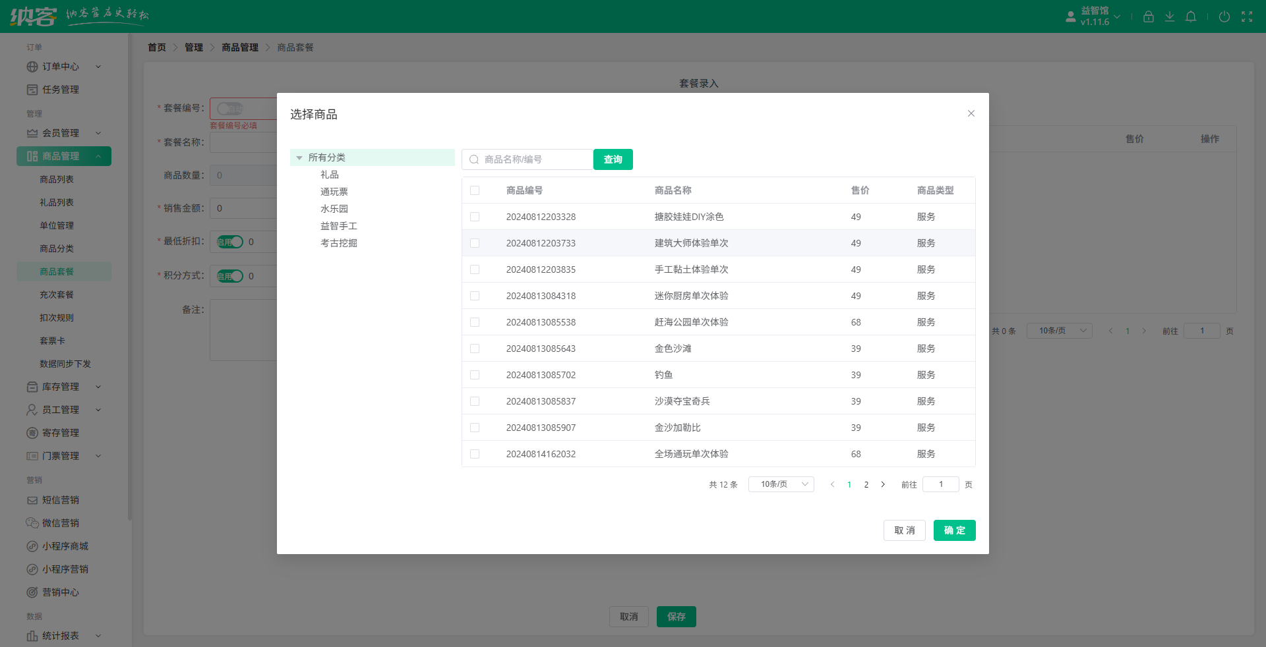Switch to 礼品列表 in the sidebar
Viewport: 1266px width, 647px height.
[x=57, y=202]
